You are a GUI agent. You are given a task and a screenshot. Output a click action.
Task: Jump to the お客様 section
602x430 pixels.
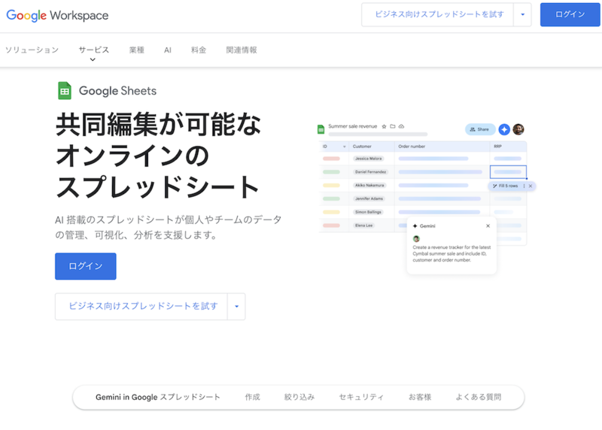point(420,398)
